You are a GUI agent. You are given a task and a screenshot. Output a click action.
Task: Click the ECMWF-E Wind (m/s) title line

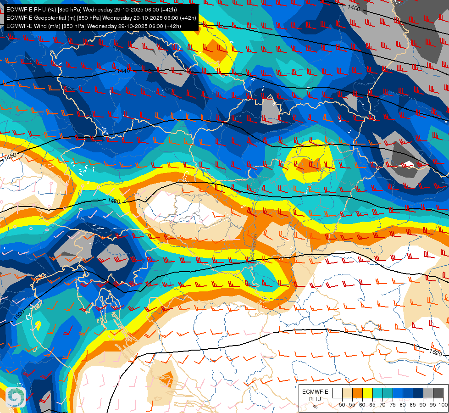pos(94,26)
